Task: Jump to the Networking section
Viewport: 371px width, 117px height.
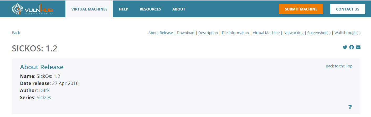Action: [x=293, y=33]
